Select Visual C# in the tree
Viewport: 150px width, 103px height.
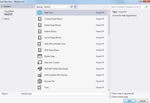click(8, 14)
